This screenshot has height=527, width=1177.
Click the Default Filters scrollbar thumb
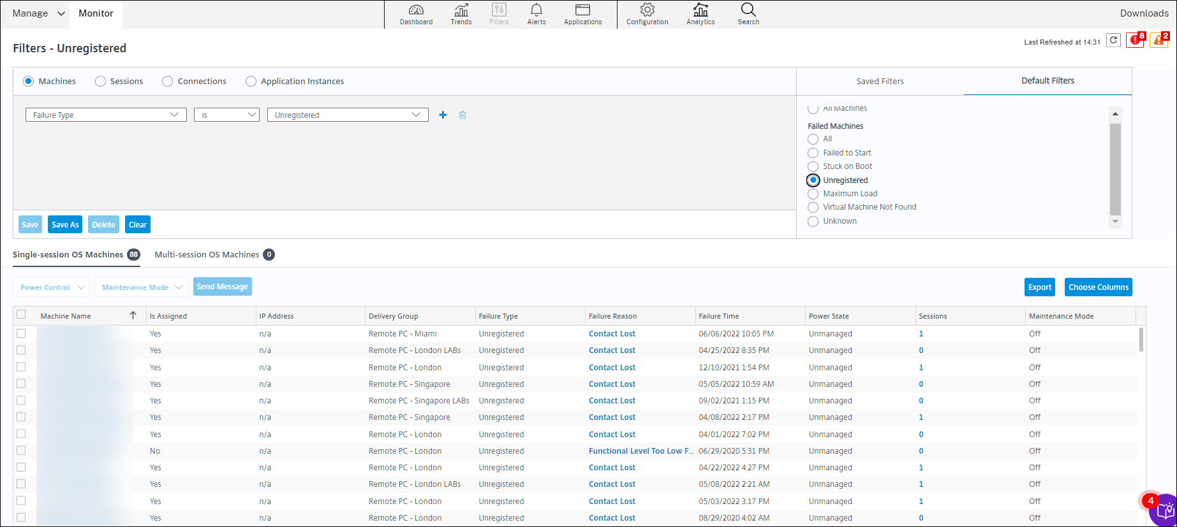coord(1115,169)
